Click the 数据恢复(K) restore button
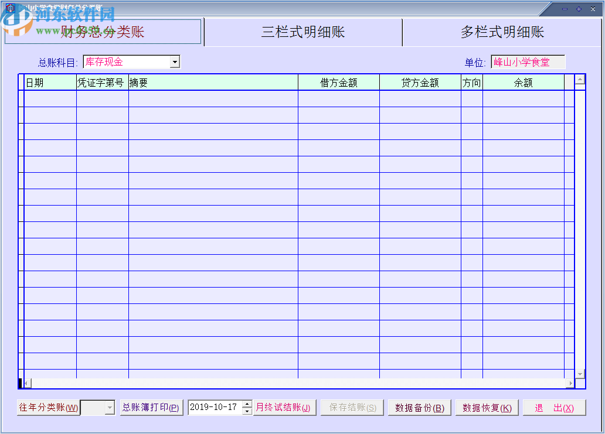Viewport: 605px width, 434px height. click(x=487, y=407)
